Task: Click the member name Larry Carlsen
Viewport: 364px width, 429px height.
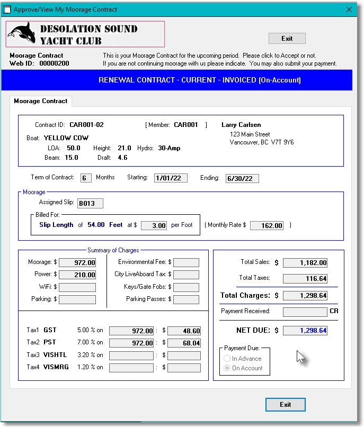Action: pyautogui.click(x=241, y=125)
